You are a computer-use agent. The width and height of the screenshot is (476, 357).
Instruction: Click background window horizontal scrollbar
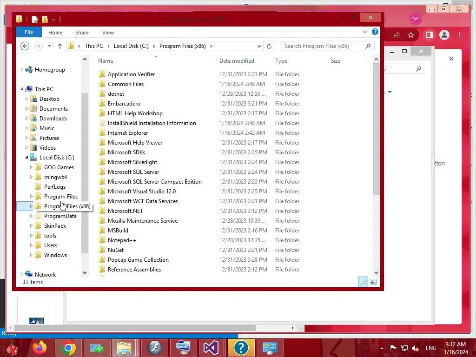click(x=135, y=328)
